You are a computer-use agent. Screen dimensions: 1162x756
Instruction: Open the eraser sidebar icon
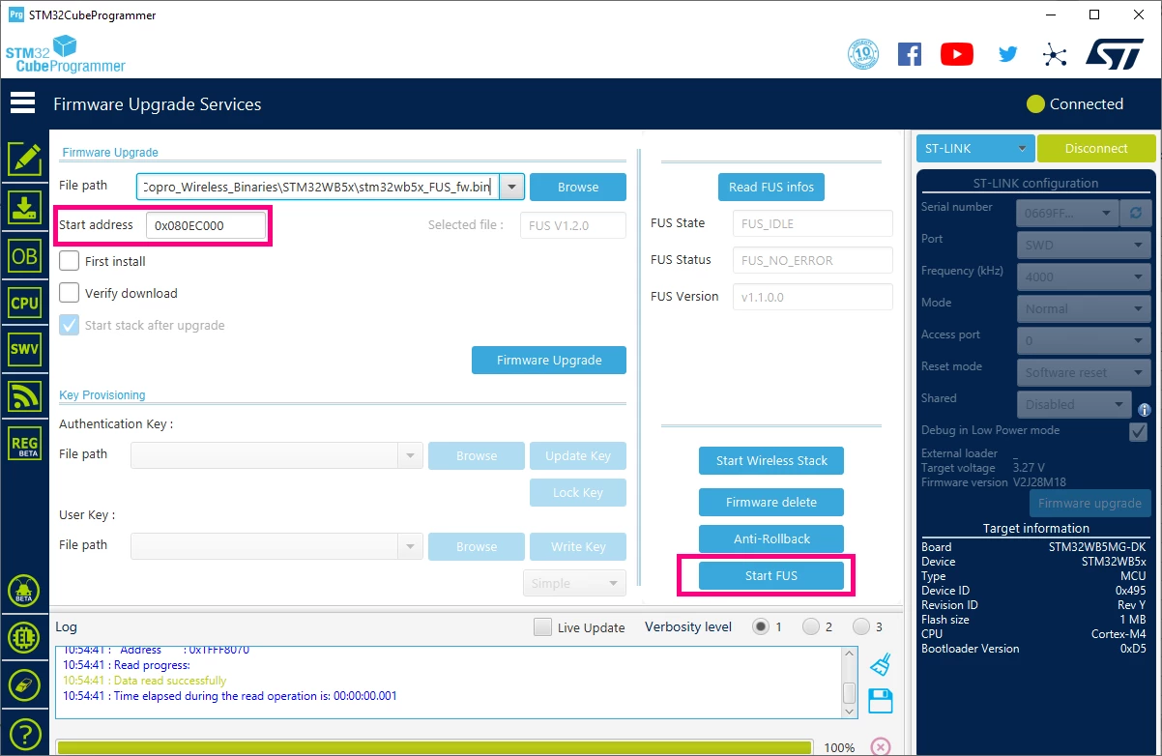24,685
